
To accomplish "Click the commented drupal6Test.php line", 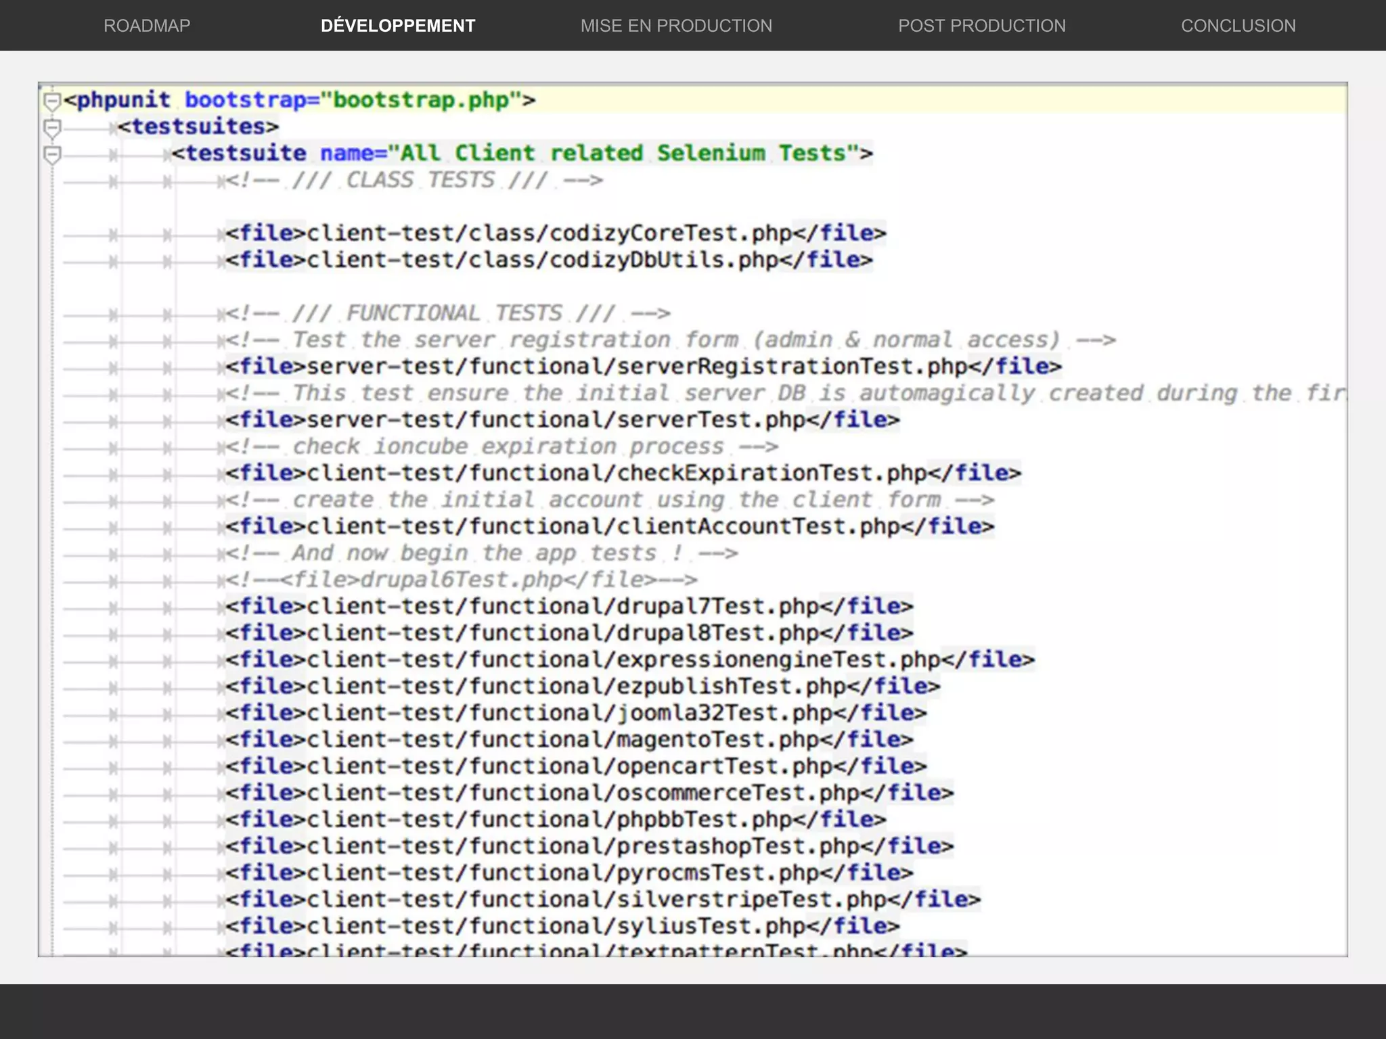I will [x=460, y=580].
